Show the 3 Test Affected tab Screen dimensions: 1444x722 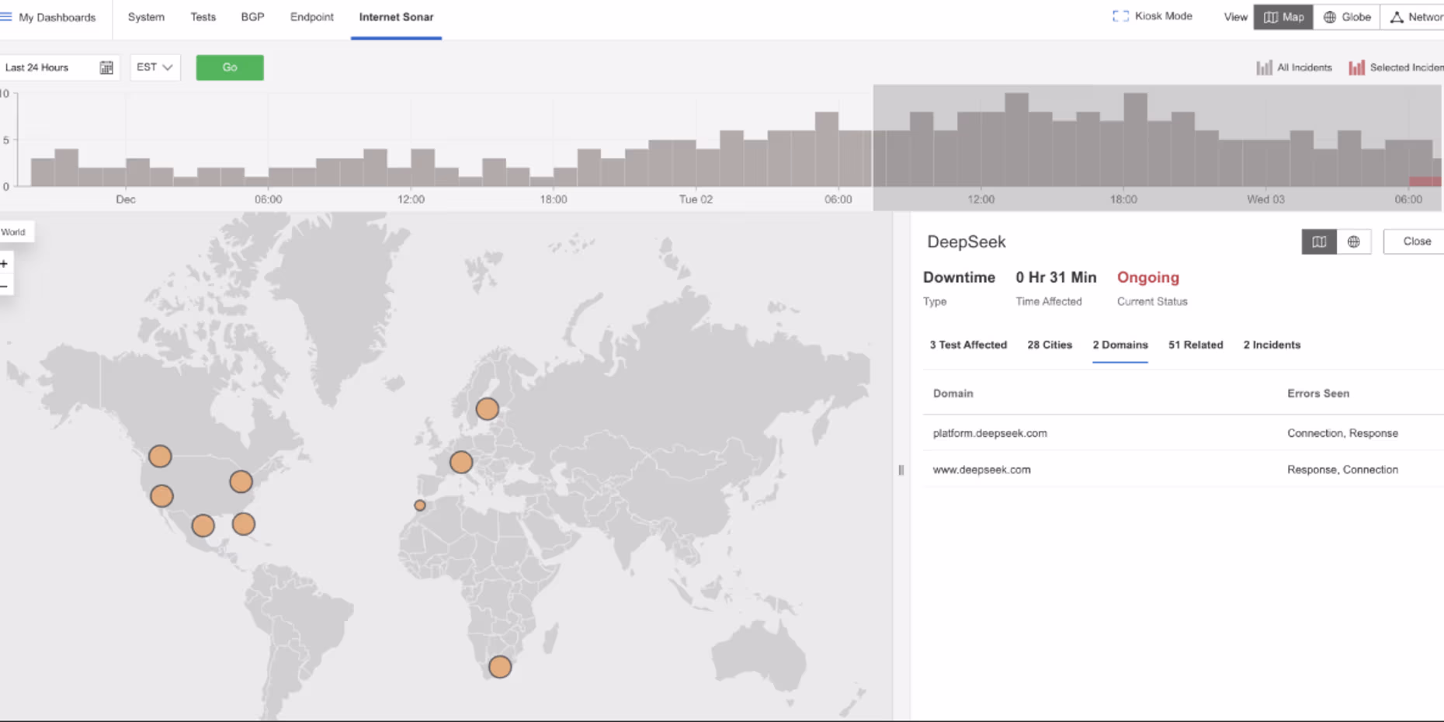click(x=968, y=345)
